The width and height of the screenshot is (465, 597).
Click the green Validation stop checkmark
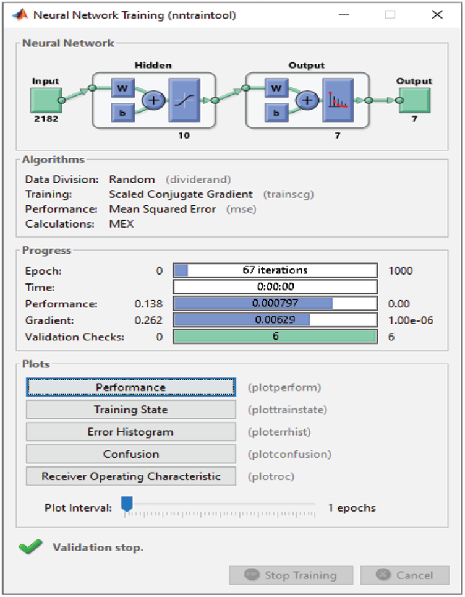pos(30,547)
